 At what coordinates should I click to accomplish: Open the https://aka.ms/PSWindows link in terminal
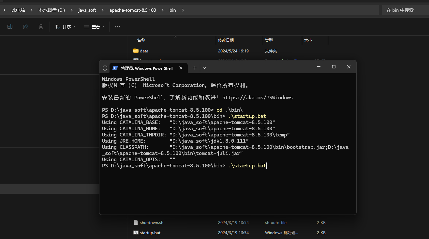(x=257, y=98)
